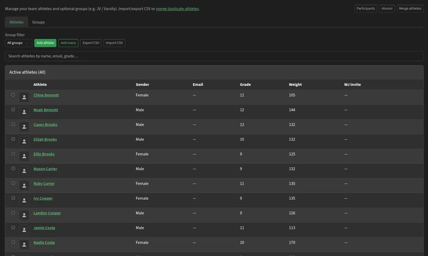This screenshot has width=428, height=256.
Task: Tick the checkbox for Jamie Costa
Action: coord(13,227)
